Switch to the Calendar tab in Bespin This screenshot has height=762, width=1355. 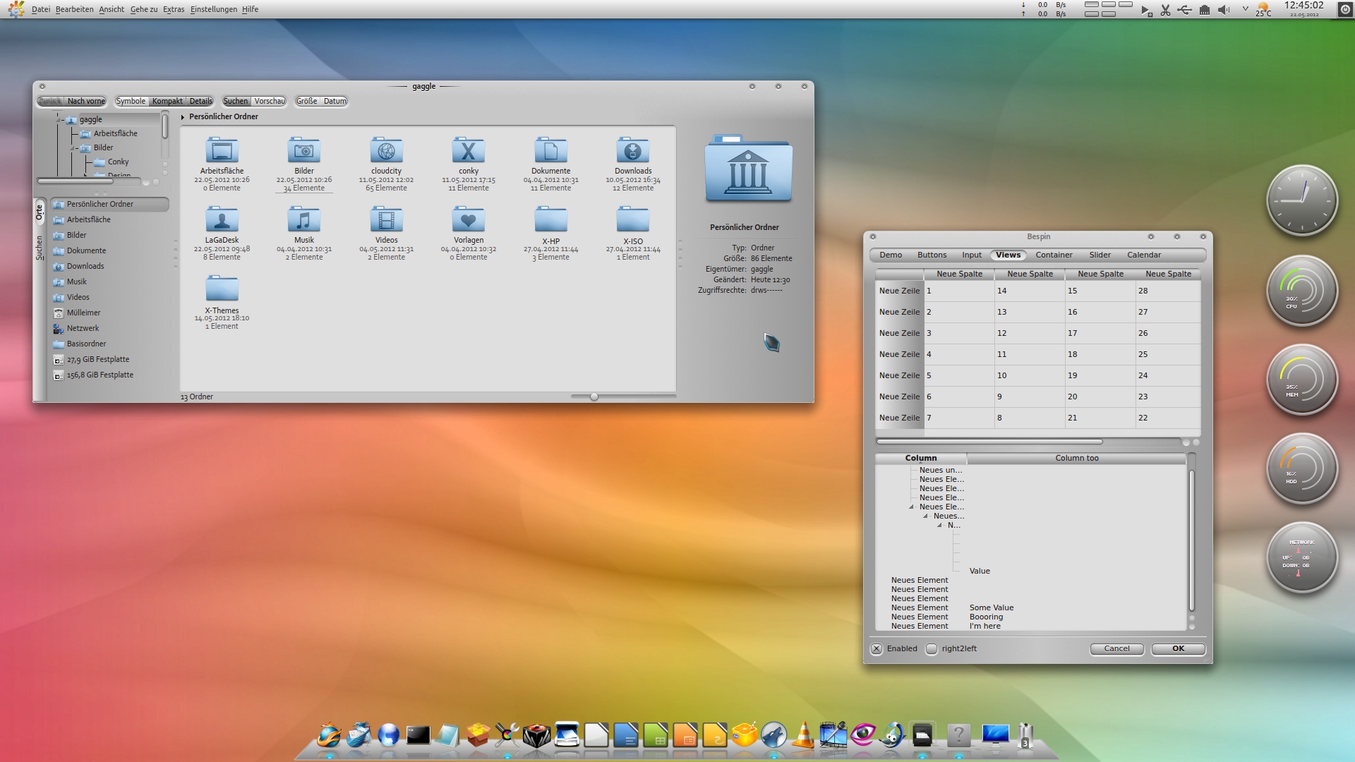pos(1143,255)
